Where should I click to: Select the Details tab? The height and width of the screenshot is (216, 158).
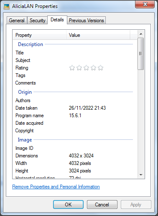pos(57,20)
